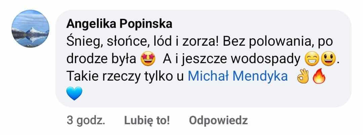Click the fire emoji
Screen dimensions: 363x135
pyautogui.click(x=319, y=77)
